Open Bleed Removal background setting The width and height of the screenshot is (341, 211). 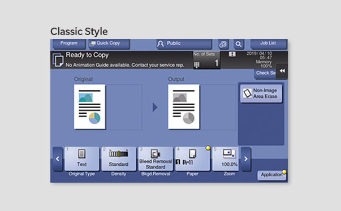pos(156,159)
